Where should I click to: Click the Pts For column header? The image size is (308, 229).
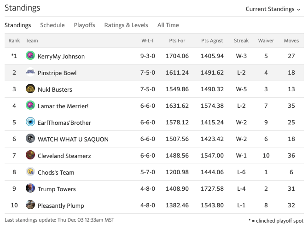[177, 41]
